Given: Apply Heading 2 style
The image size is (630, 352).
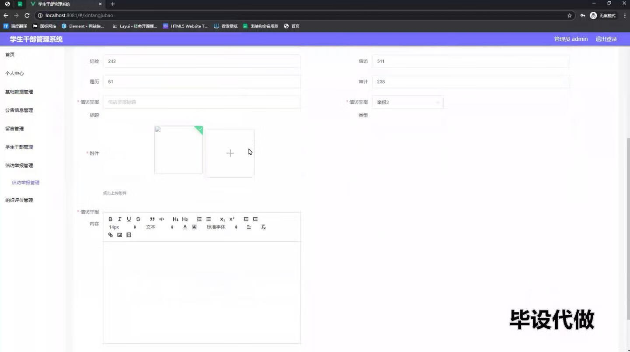Looking at the screenshot, I should click(185, 219).
